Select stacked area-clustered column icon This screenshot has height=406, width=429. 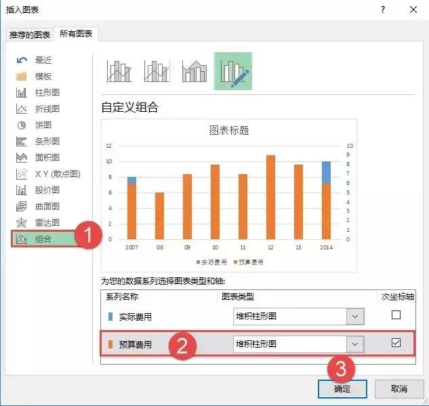click(x=195, y=71)
